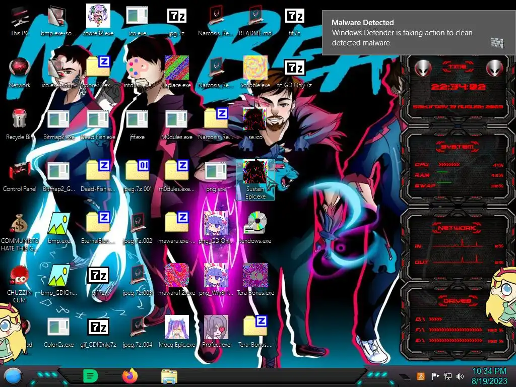Screen dimensions: 516x387
Task: Select the Sustain Epic.exe icon
Action: click(x=255, y=180)
